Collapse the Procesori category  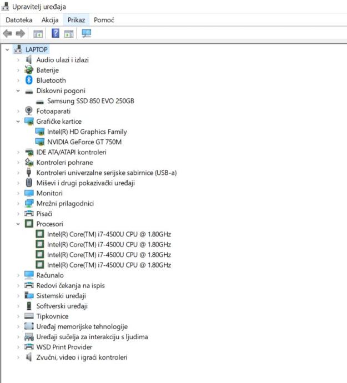(x=18, y=224)
